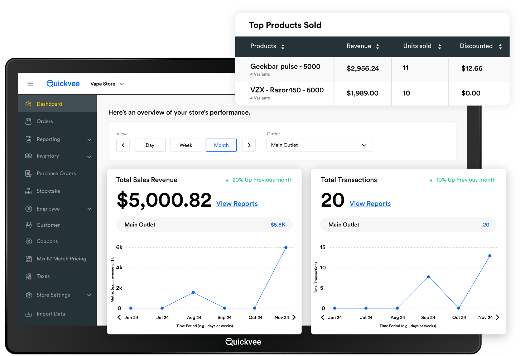Expand the Reporting submenu chevron
525x356 pixels.
89,140
